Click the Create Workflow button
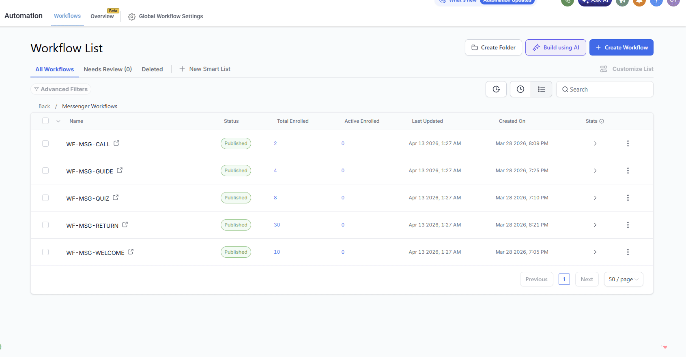The height and width of the screenshot is (357, 686). coord(621,47)
